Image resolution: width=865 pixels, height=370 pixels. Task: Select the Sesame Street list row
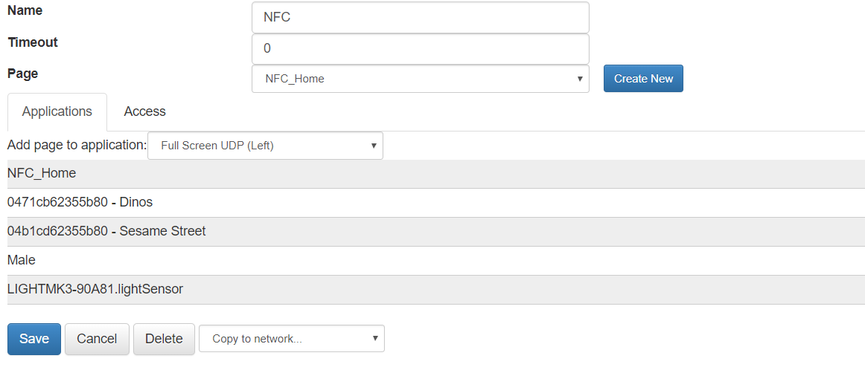435,231
